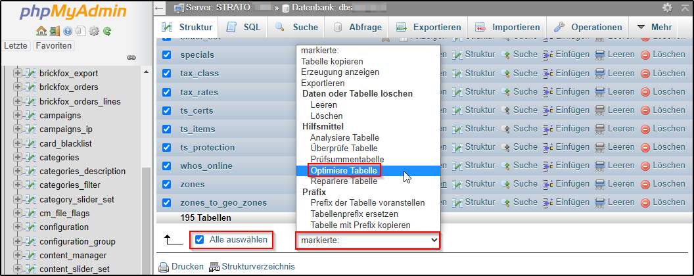Expand the categories_description tree node
This screenshot has height=276, width=694.
[18, 171]
